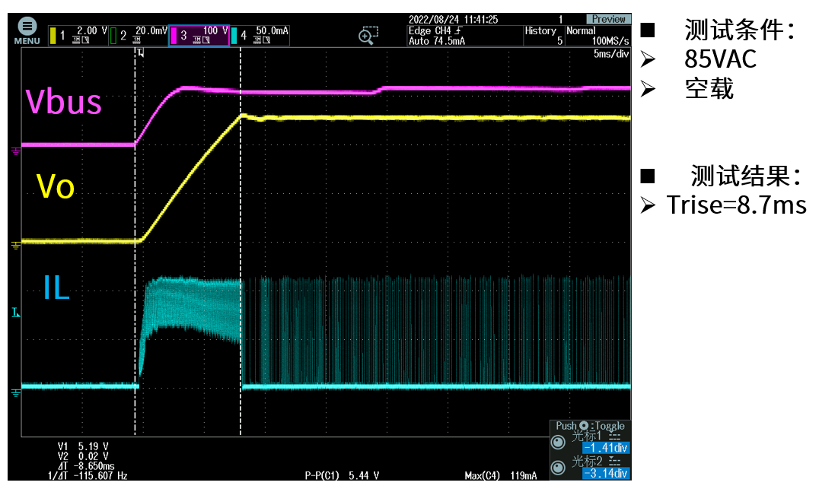819x492 pixels.
Task: Select cursor 2 knob icon
Action: 559,467
